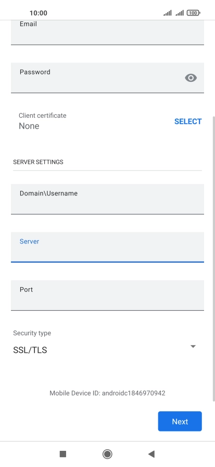Expand the Security type dropdown arrow
The height and width of the screenshot is (467, 215).
[193, 346]
